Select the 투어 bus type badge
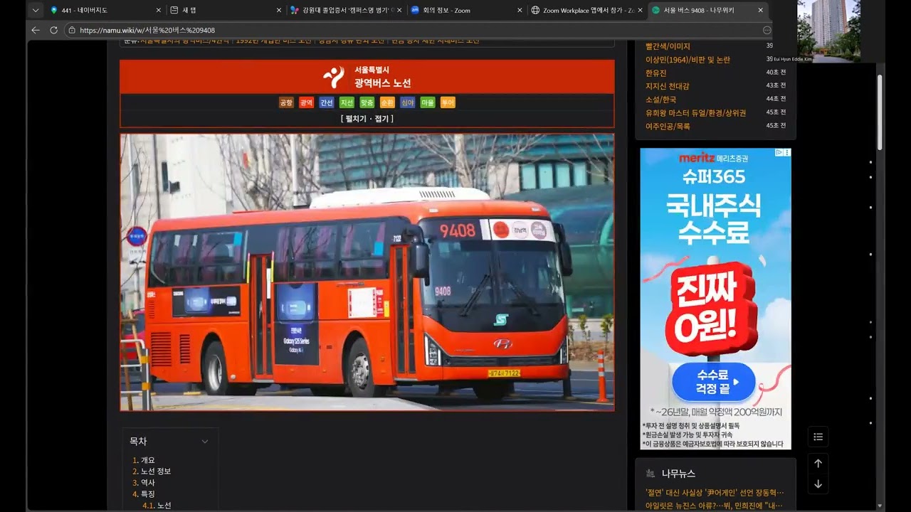The image size is (911, 512). tap(448, 102)
